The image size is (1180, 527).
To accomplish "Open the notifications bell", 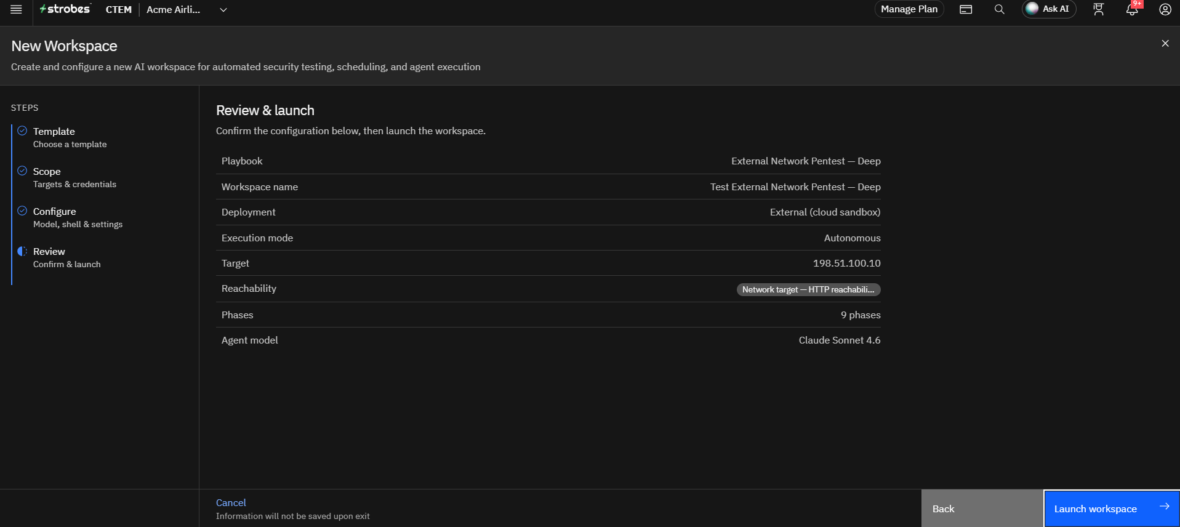I will pos(1132,9).
